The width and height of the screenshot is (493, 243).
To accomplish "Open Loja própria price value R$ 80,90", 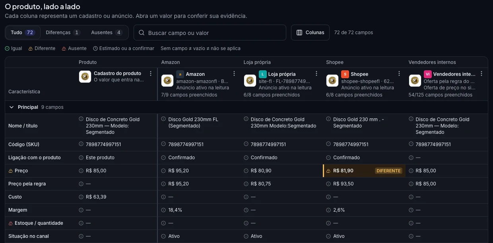I will (x=261, y=171).
